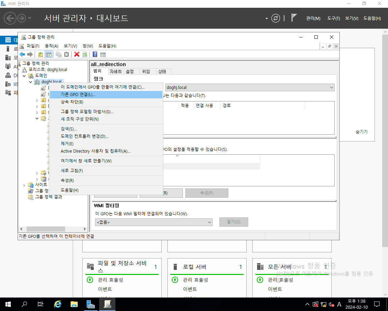This screenshot has height=311, width=388.
Task: Choose 상속 차단(B) from context menu
Action: pyautogui.click(x=106, y=102)
